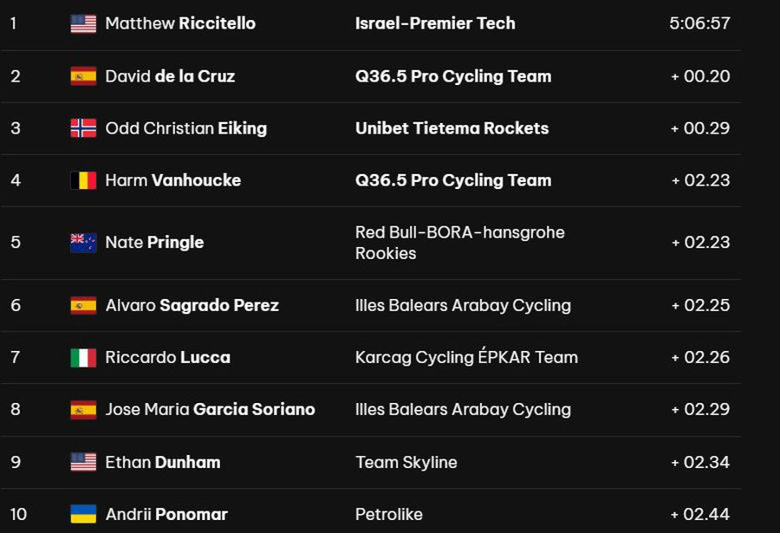Open the Team Skyline team page
780x533 pixels.
(406, 462)
